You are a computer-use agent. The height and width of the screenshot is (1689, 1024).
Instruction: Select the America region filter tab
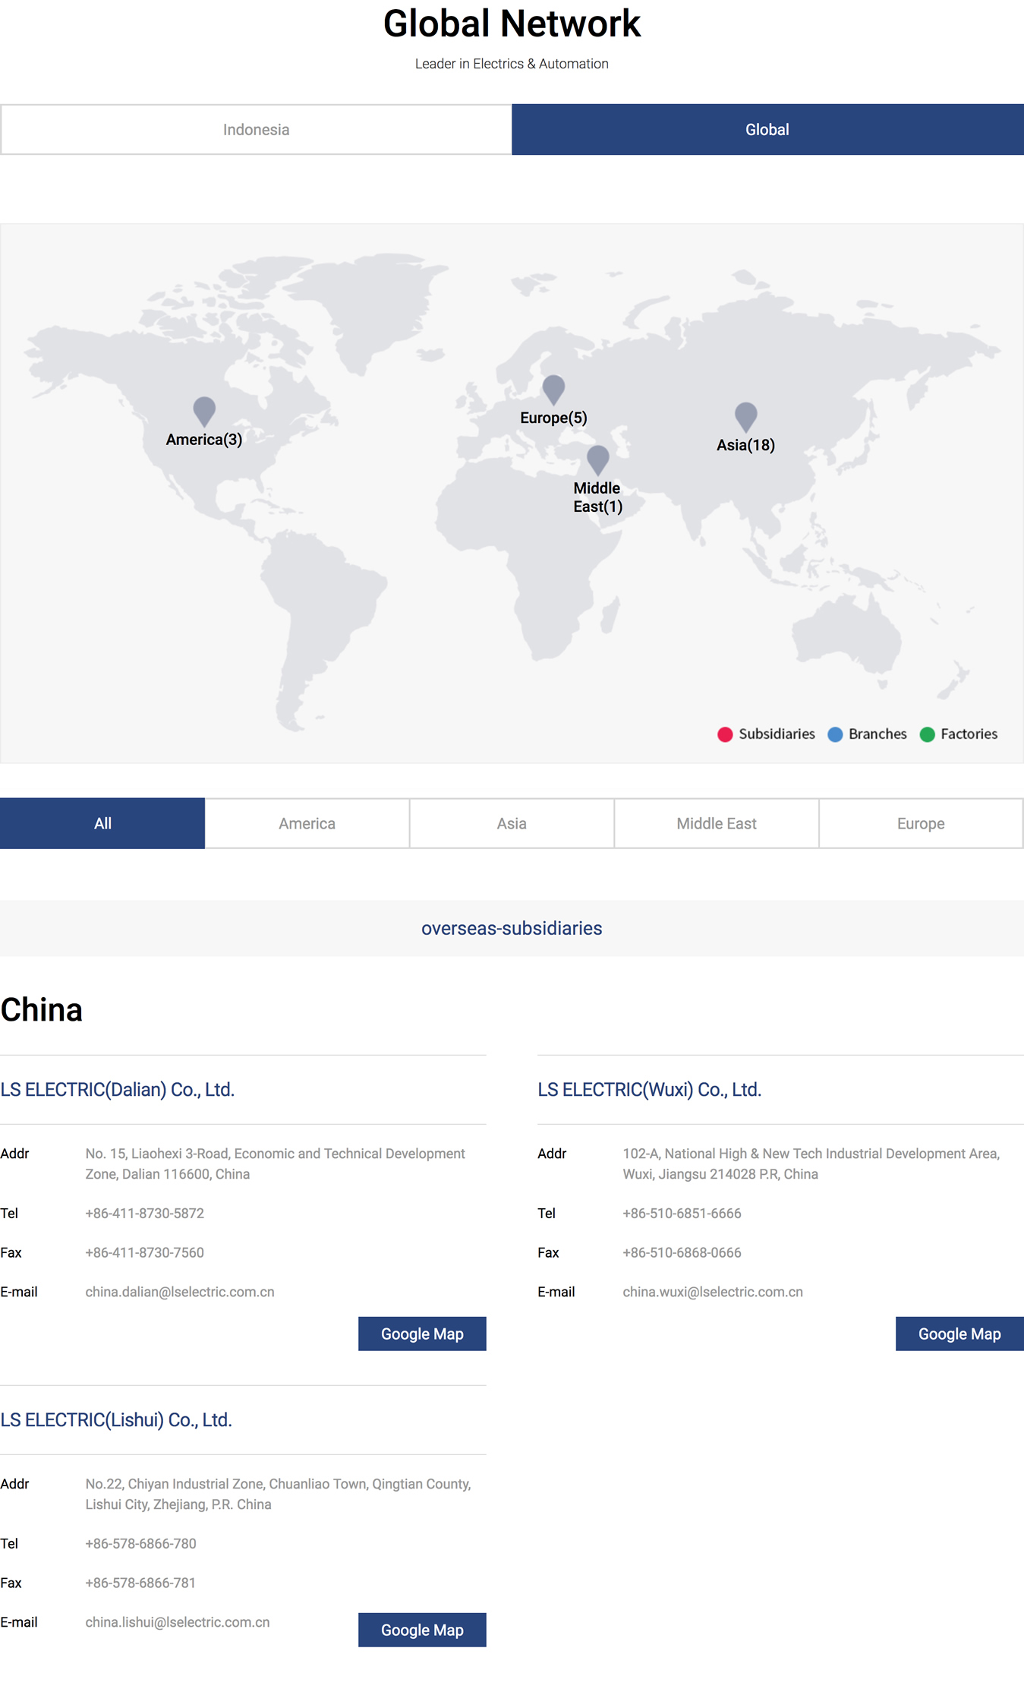[307, 823]
